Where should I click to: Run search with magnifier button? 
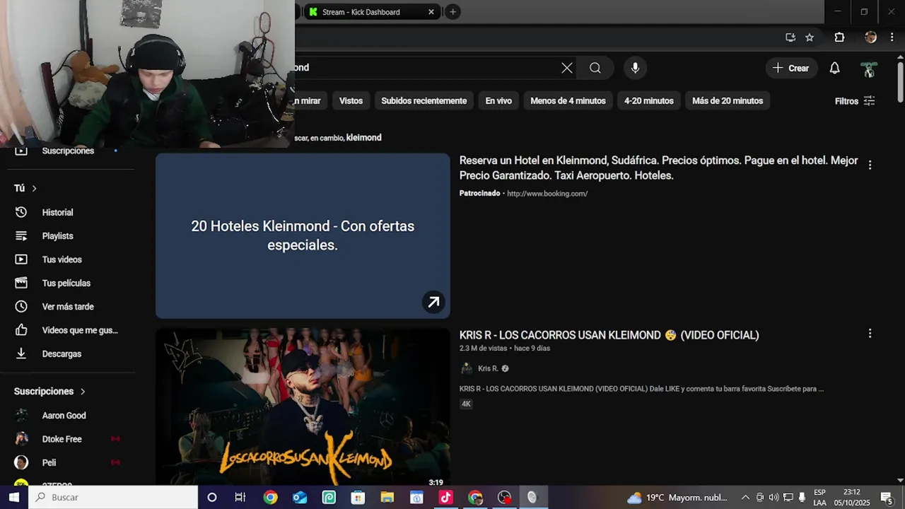595,68
